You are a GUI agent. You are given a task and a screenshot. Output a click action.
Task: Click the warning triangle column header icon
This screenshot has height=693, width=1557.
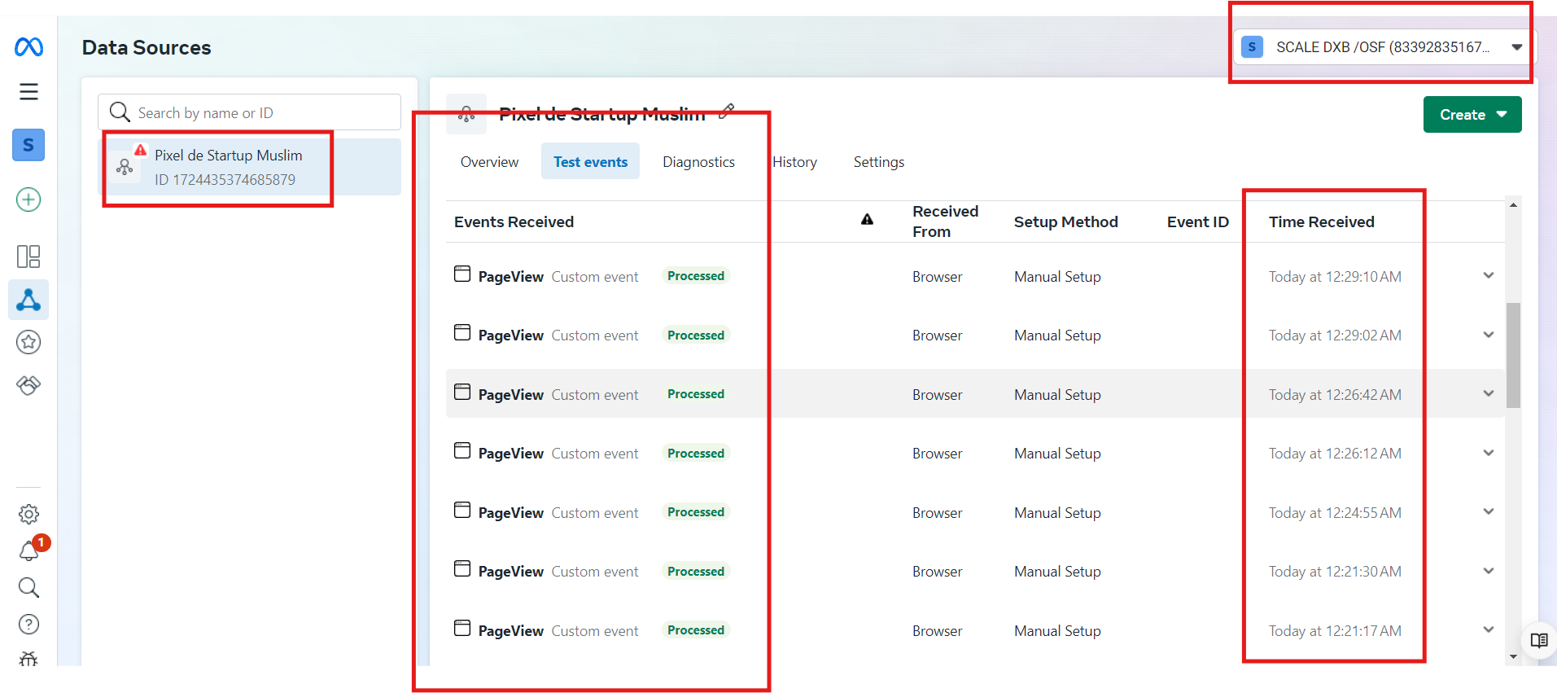pyautogui.click(x=868, y=219)
